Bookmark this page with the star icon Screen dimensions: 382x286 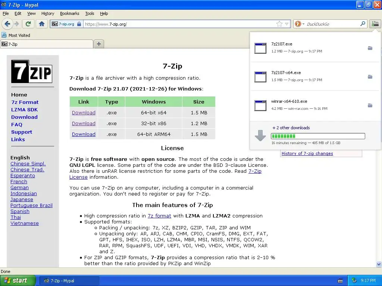click(x=279, y=24)
